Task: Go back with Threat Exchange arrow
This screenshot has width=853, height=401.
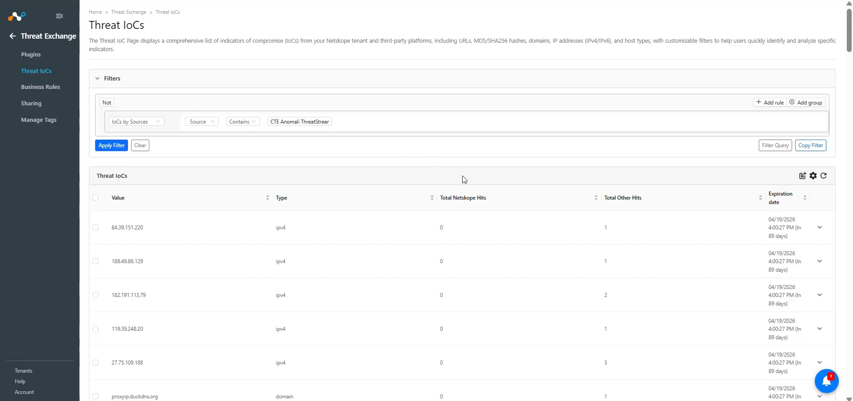Action: [x=12, y=36]
